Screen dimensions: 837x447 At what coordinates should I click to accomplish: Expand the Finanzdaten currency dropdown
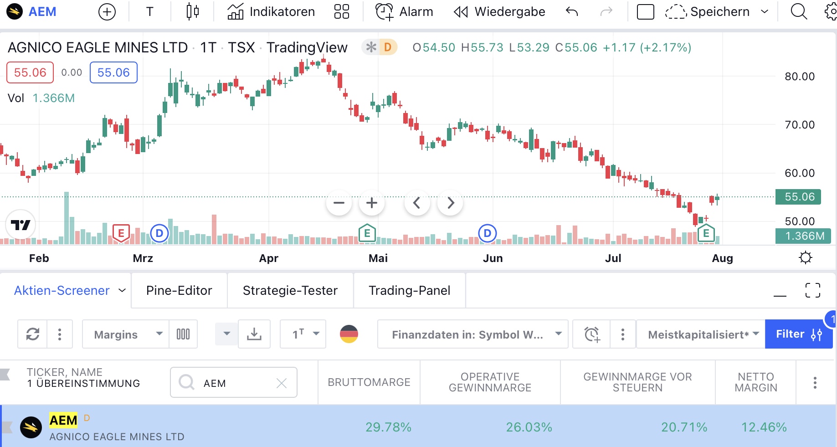click(473, 334)
